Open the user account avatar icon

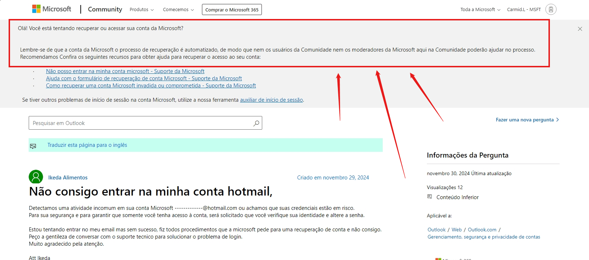coord(551,9)
